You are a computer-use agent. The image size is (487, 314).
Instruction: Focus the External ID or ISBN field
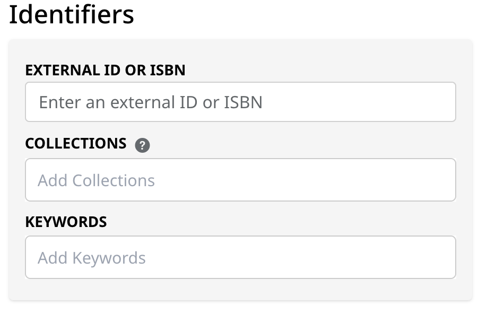240,102
